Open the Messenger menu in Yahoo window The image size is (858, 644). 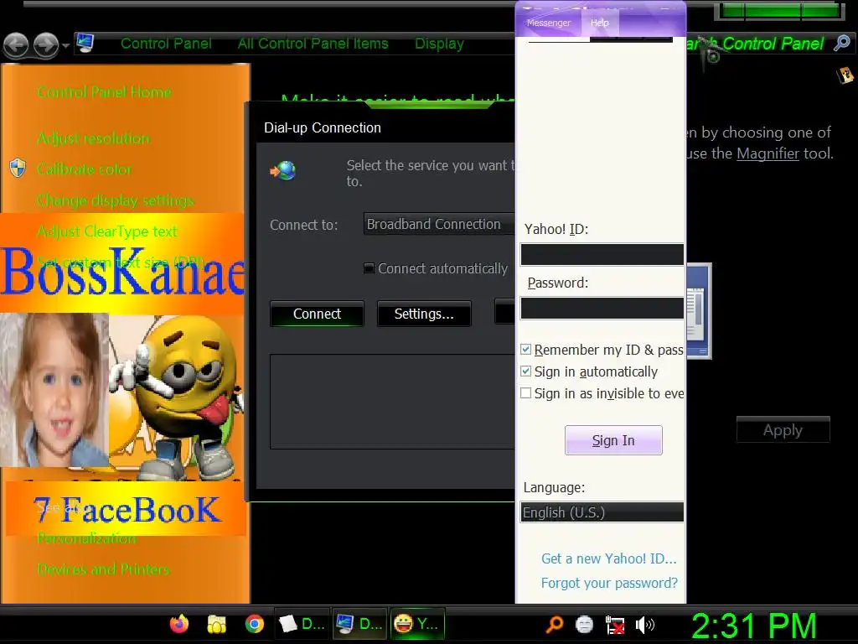tap(548, 23)
